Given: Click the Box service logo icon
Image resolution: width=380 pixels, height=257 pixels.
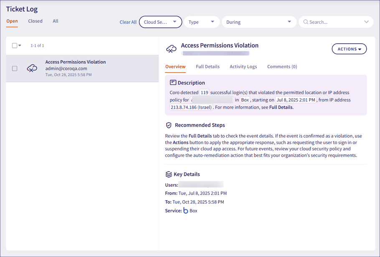Looking at the screenshot, I should click(x=186, y=211).
